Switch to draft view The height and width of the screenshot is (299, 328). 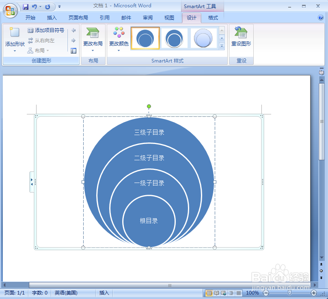(x=238, y=293)
